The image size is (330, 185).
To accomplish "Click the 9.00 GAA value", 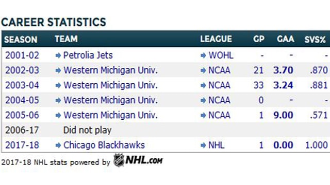I will tap(283, 115).
